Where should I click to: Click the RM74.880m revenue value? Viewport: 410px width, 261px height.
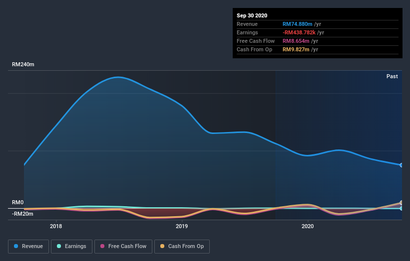(x=297, y=24)
